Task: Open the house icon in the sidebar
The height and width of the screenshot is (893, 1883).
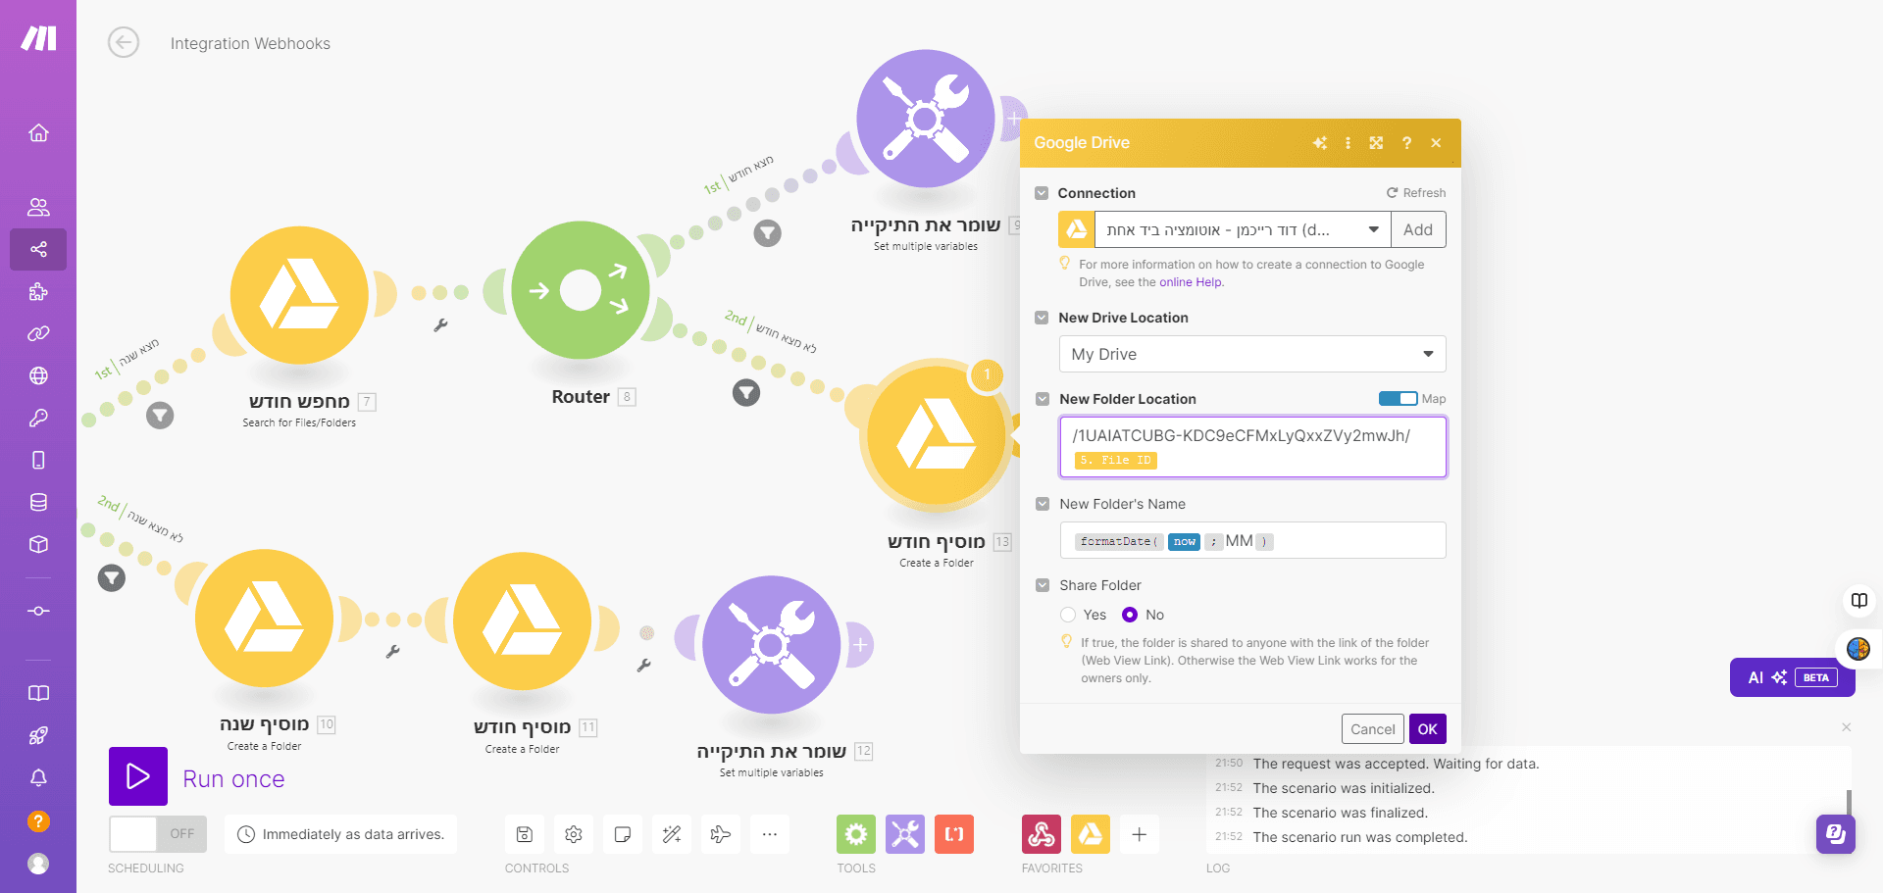Action: [38, 132]
